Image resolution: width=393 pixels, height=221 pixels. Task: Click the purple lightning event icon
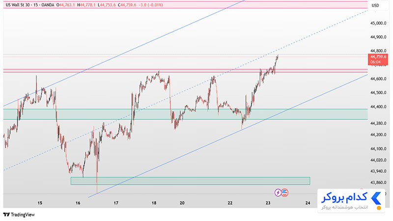coord(278,193)
